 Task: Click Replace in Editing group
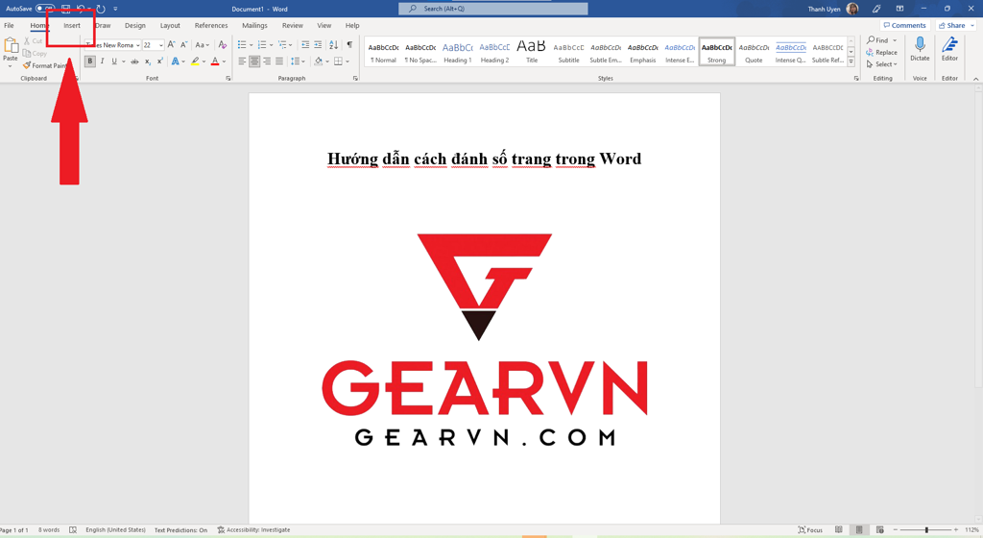pos(882,53)
